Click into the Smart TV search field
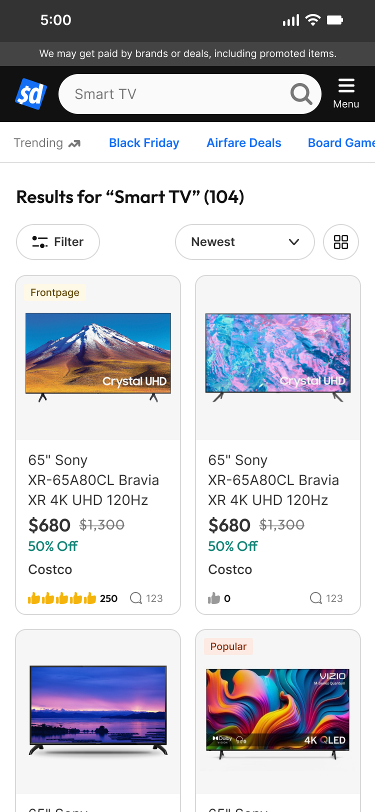Image resolution: width=375 pixels, height=812 pixels. 175,94
